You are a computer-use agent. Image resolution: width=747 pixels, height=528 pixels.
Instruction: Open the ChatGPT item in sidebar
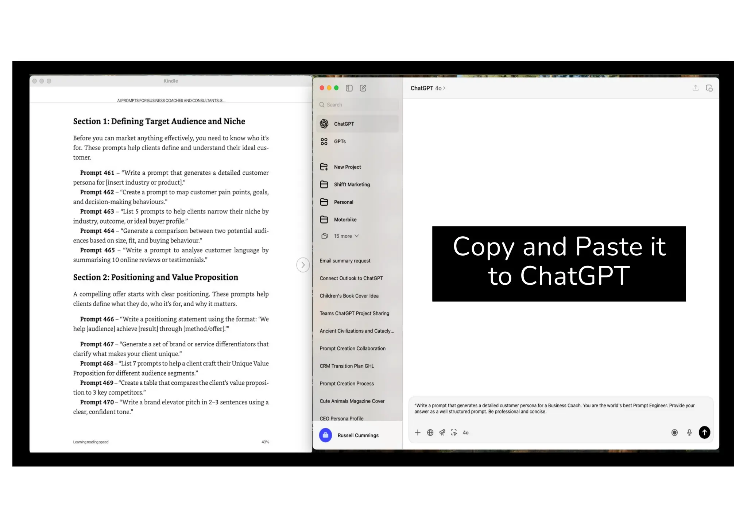pos(358,124)
